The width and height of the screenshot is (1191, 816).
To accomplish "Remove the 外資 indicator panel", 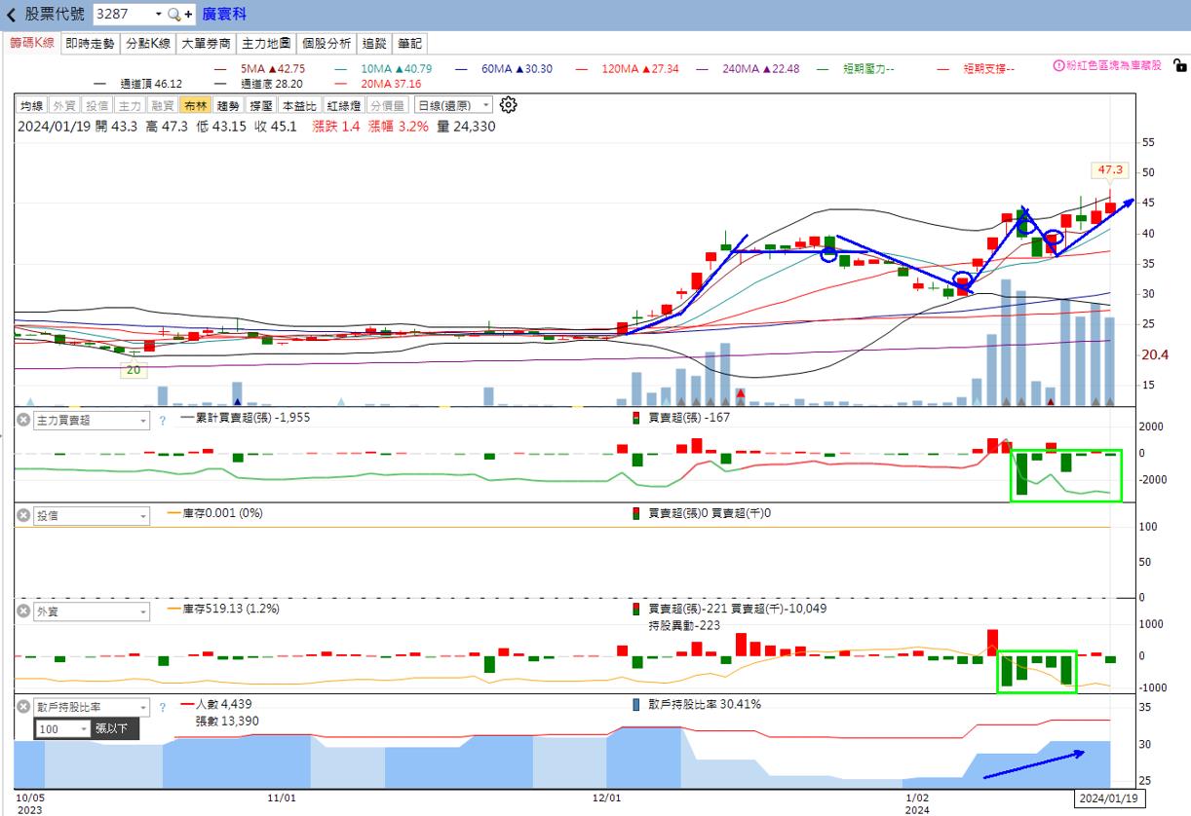I will (22, 611).
